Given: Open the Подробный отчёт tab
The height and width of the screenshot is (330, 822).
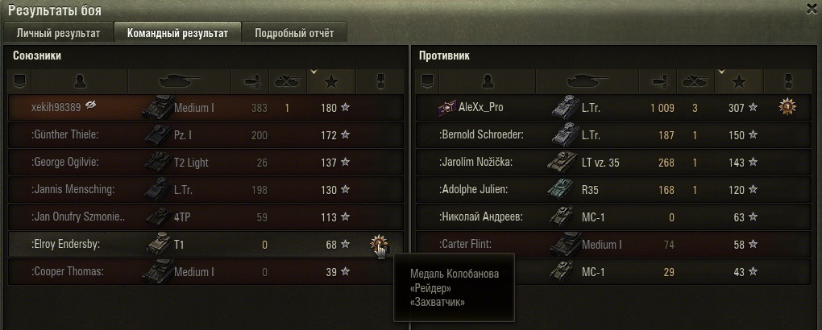Looking at the screenshot, I should pyautogui.click(x=294, y=33).
